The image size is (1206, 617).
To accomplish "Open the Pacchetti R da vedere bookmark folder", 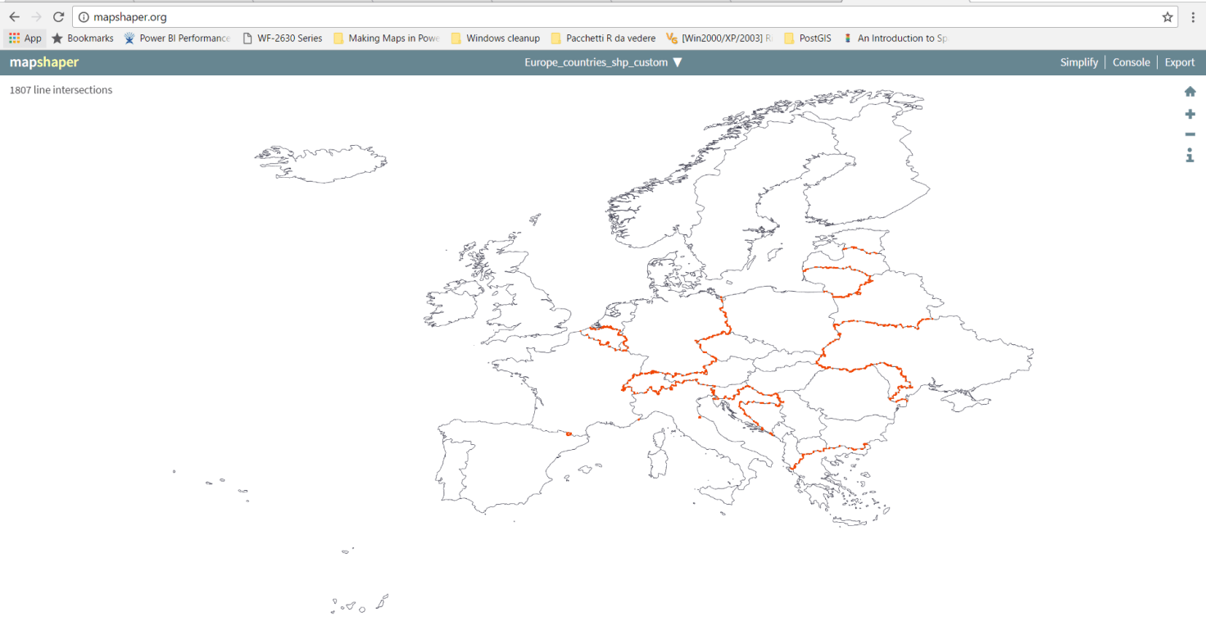I will click(607, 38).
